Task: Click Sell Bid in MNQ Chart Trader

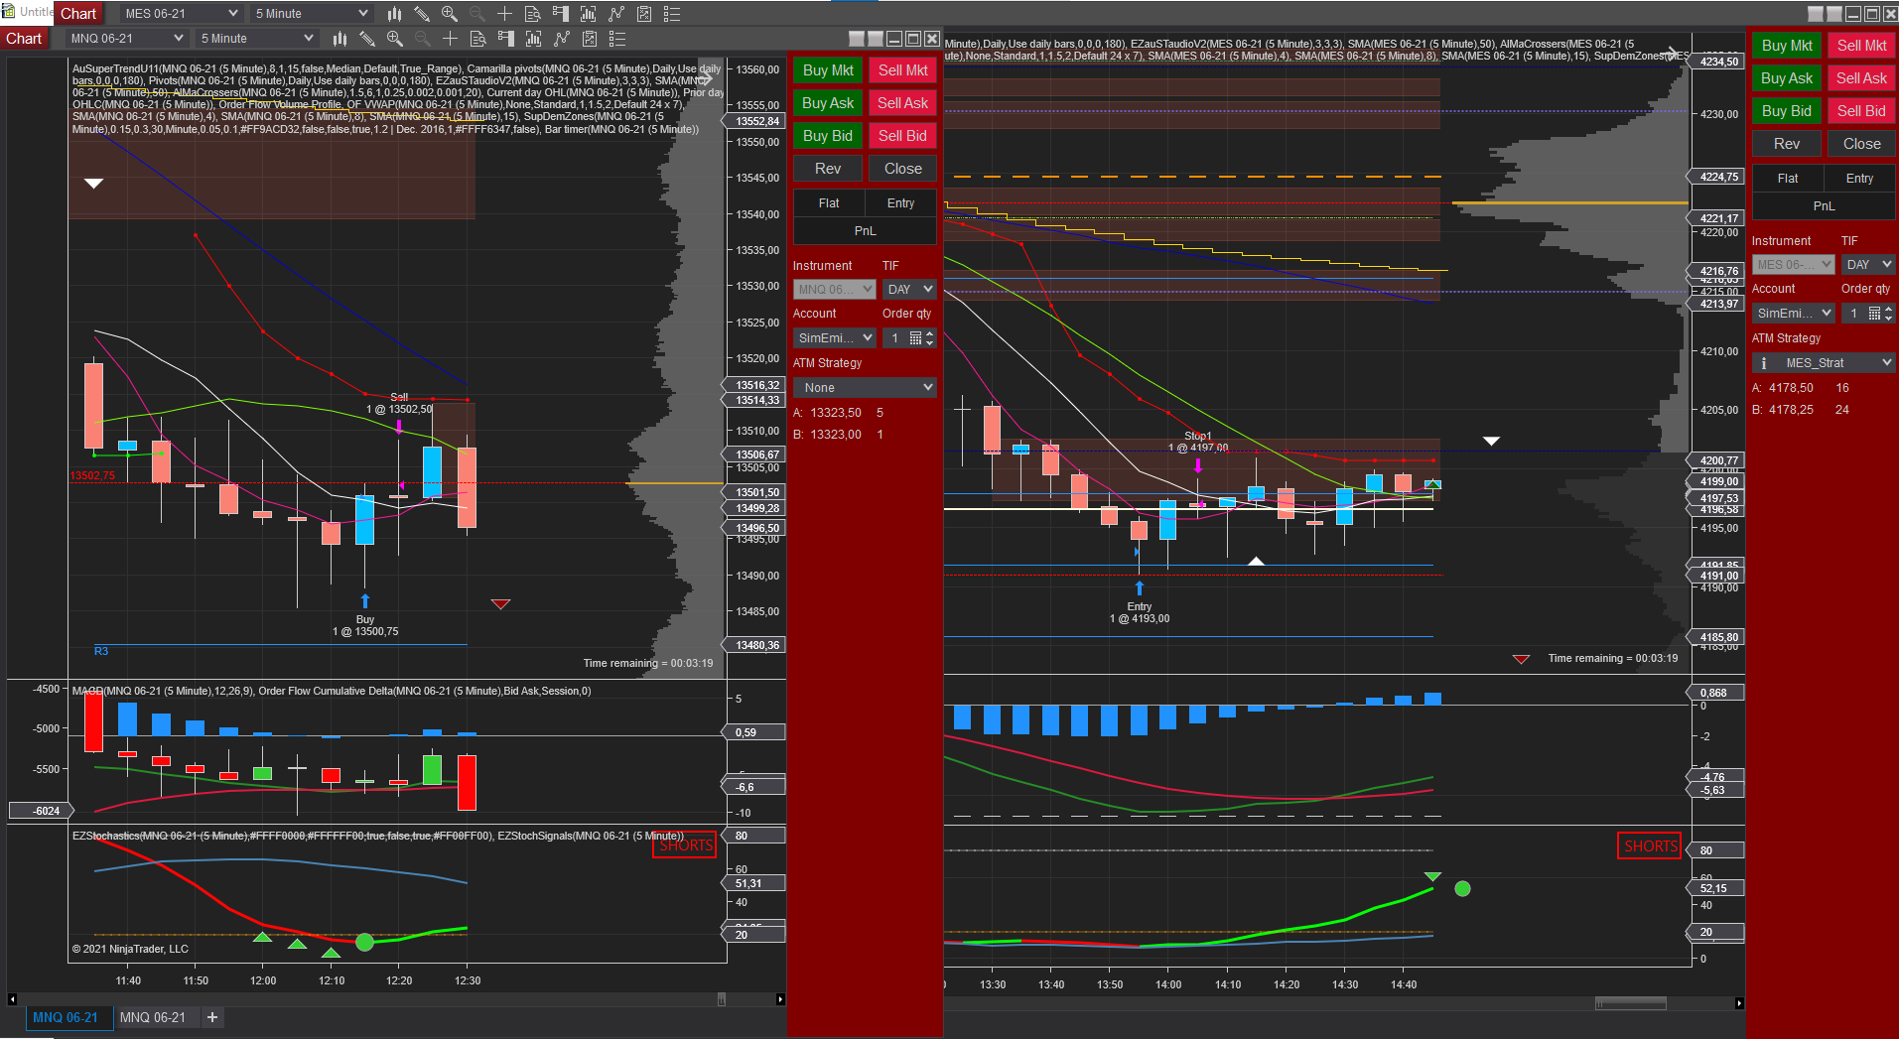Action: (902, 136)
